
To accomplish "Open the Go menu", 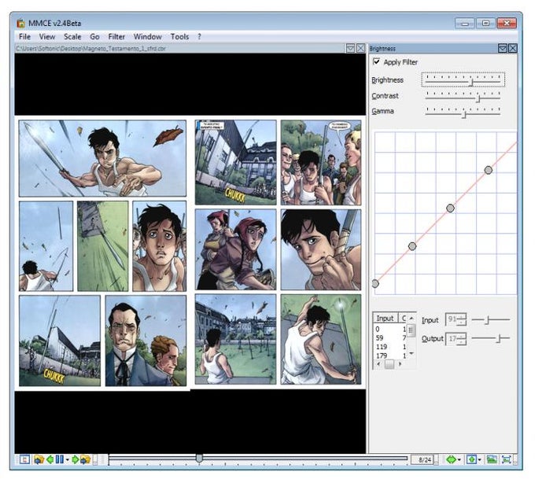I will pyautogui.click(x=94, y=36).
